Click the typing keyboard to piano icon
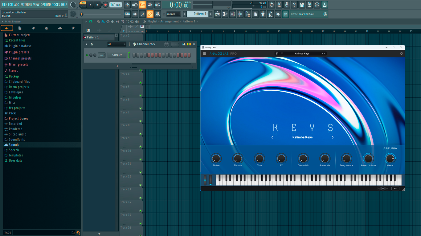The image size is (421, 236). point(127,14)
